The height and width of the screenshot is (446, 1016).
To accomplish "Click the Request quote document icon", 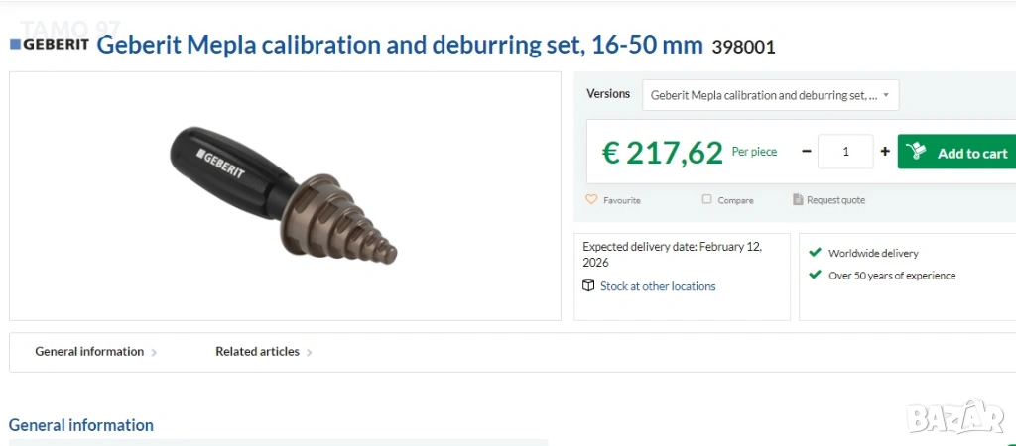I will (798, 200).
